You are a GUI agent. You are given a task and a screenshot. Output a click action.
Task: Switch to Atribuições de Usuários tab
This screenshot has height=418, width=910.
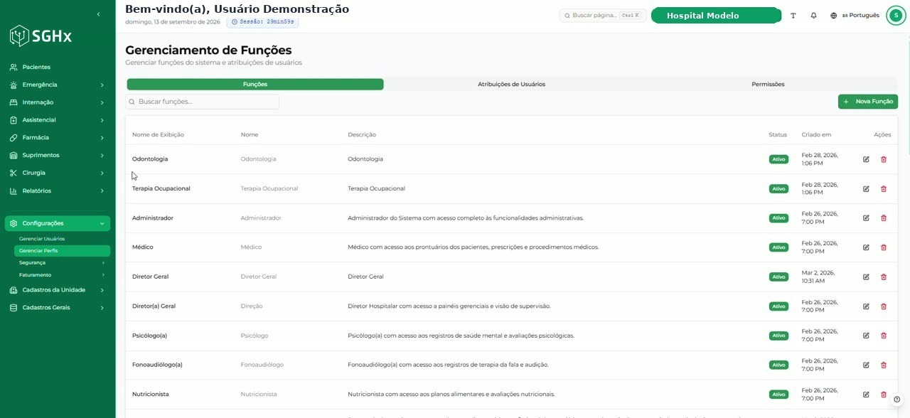512,85
